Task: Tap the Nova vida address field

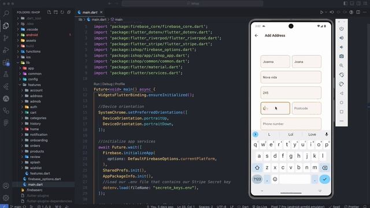Action: (291, 77)
